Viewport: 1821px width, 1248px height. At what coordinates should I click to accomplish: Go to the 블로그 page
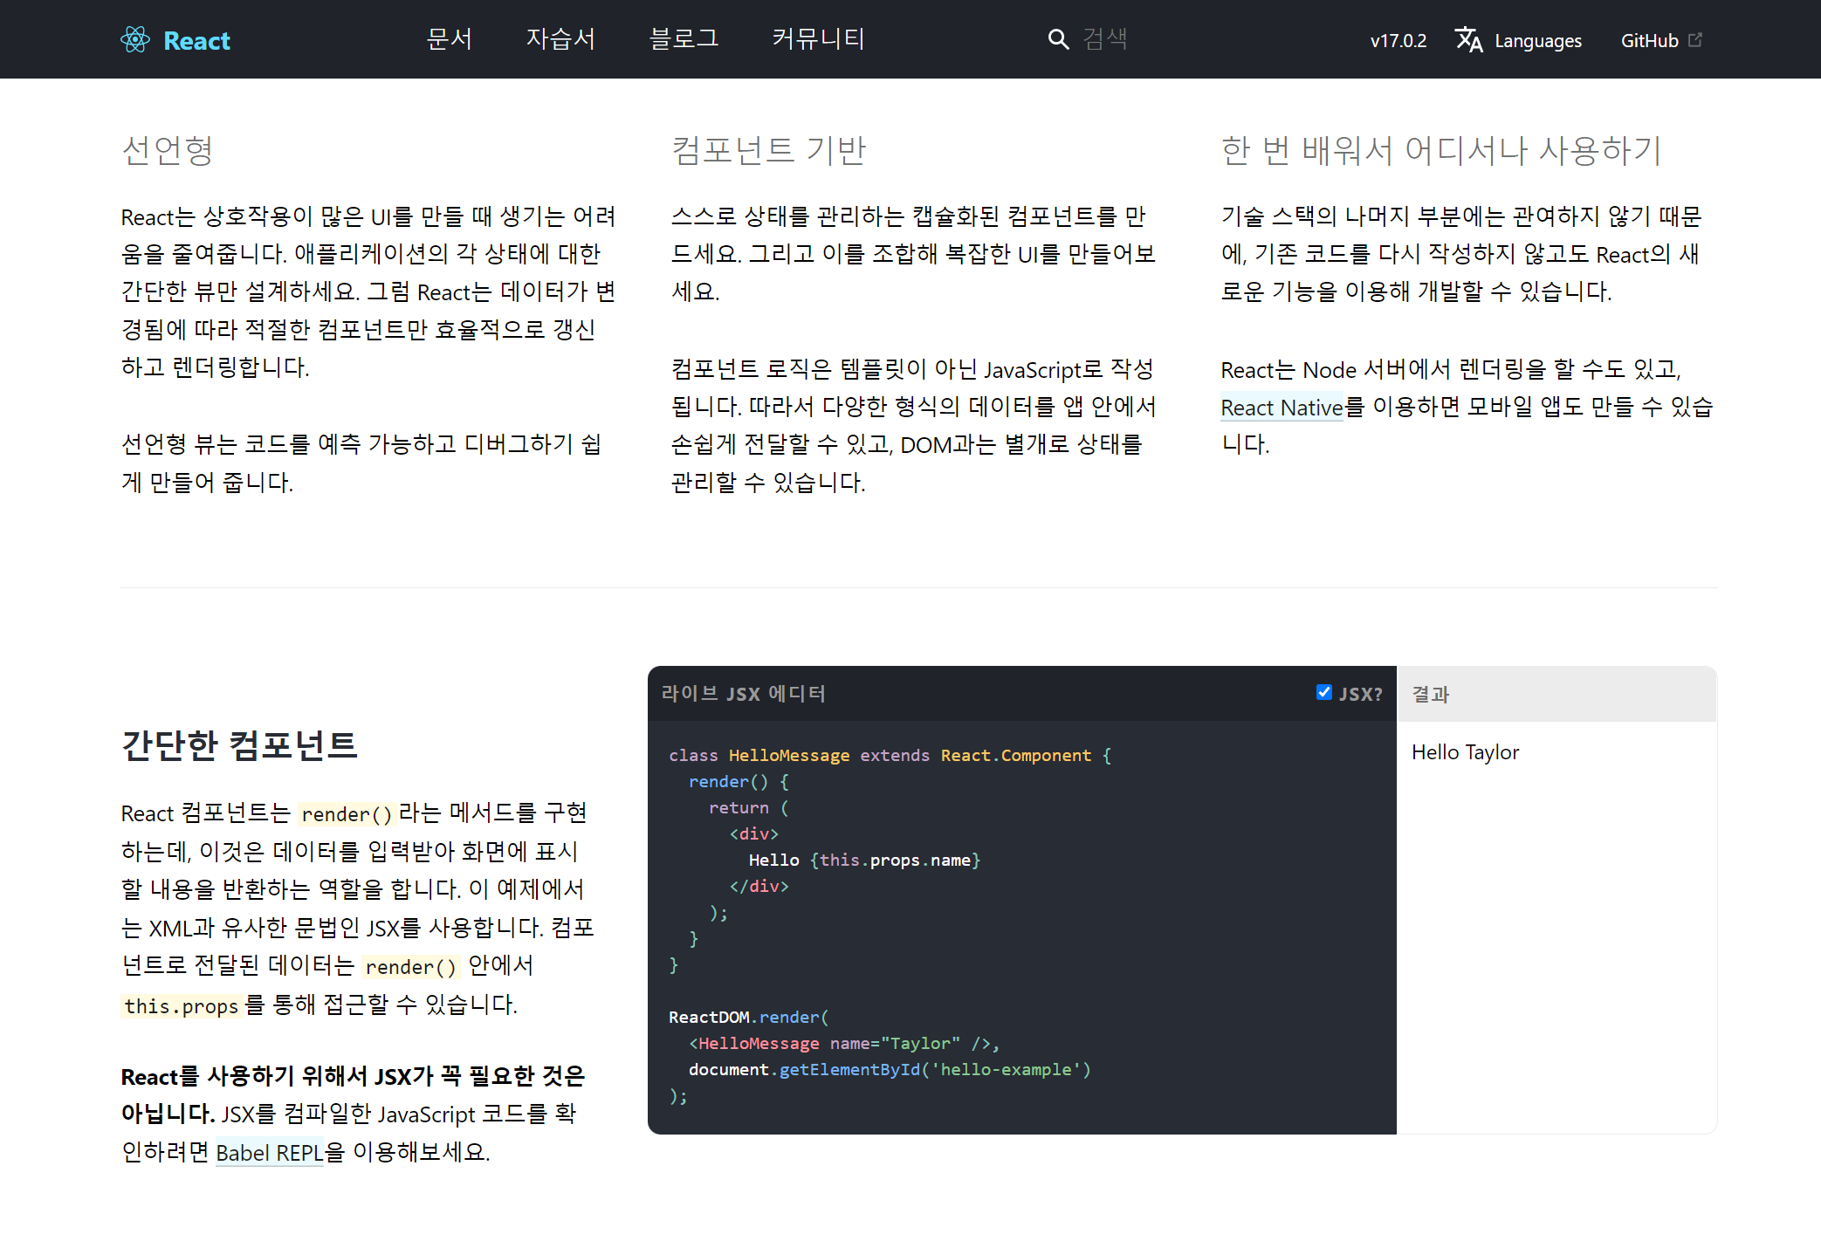684,39
